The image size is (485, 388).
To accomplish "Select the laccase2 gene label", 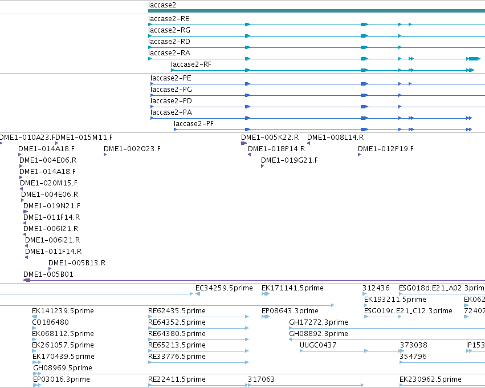I will coord(162,5).
